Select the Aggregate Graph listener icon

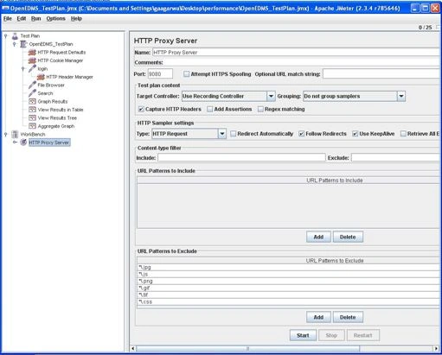(32, 126)
